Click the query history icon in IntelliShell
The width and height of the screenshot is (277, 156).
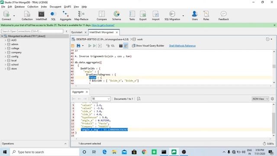pyautogui.click(x=267, y=39)
